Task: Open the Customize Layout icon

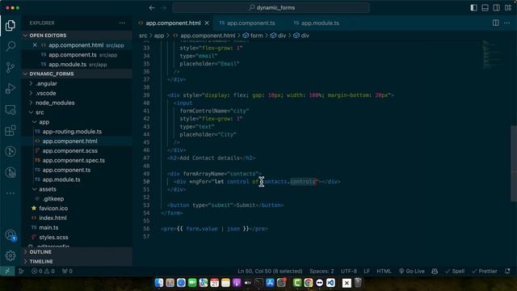Action: (x=508, y=7)
